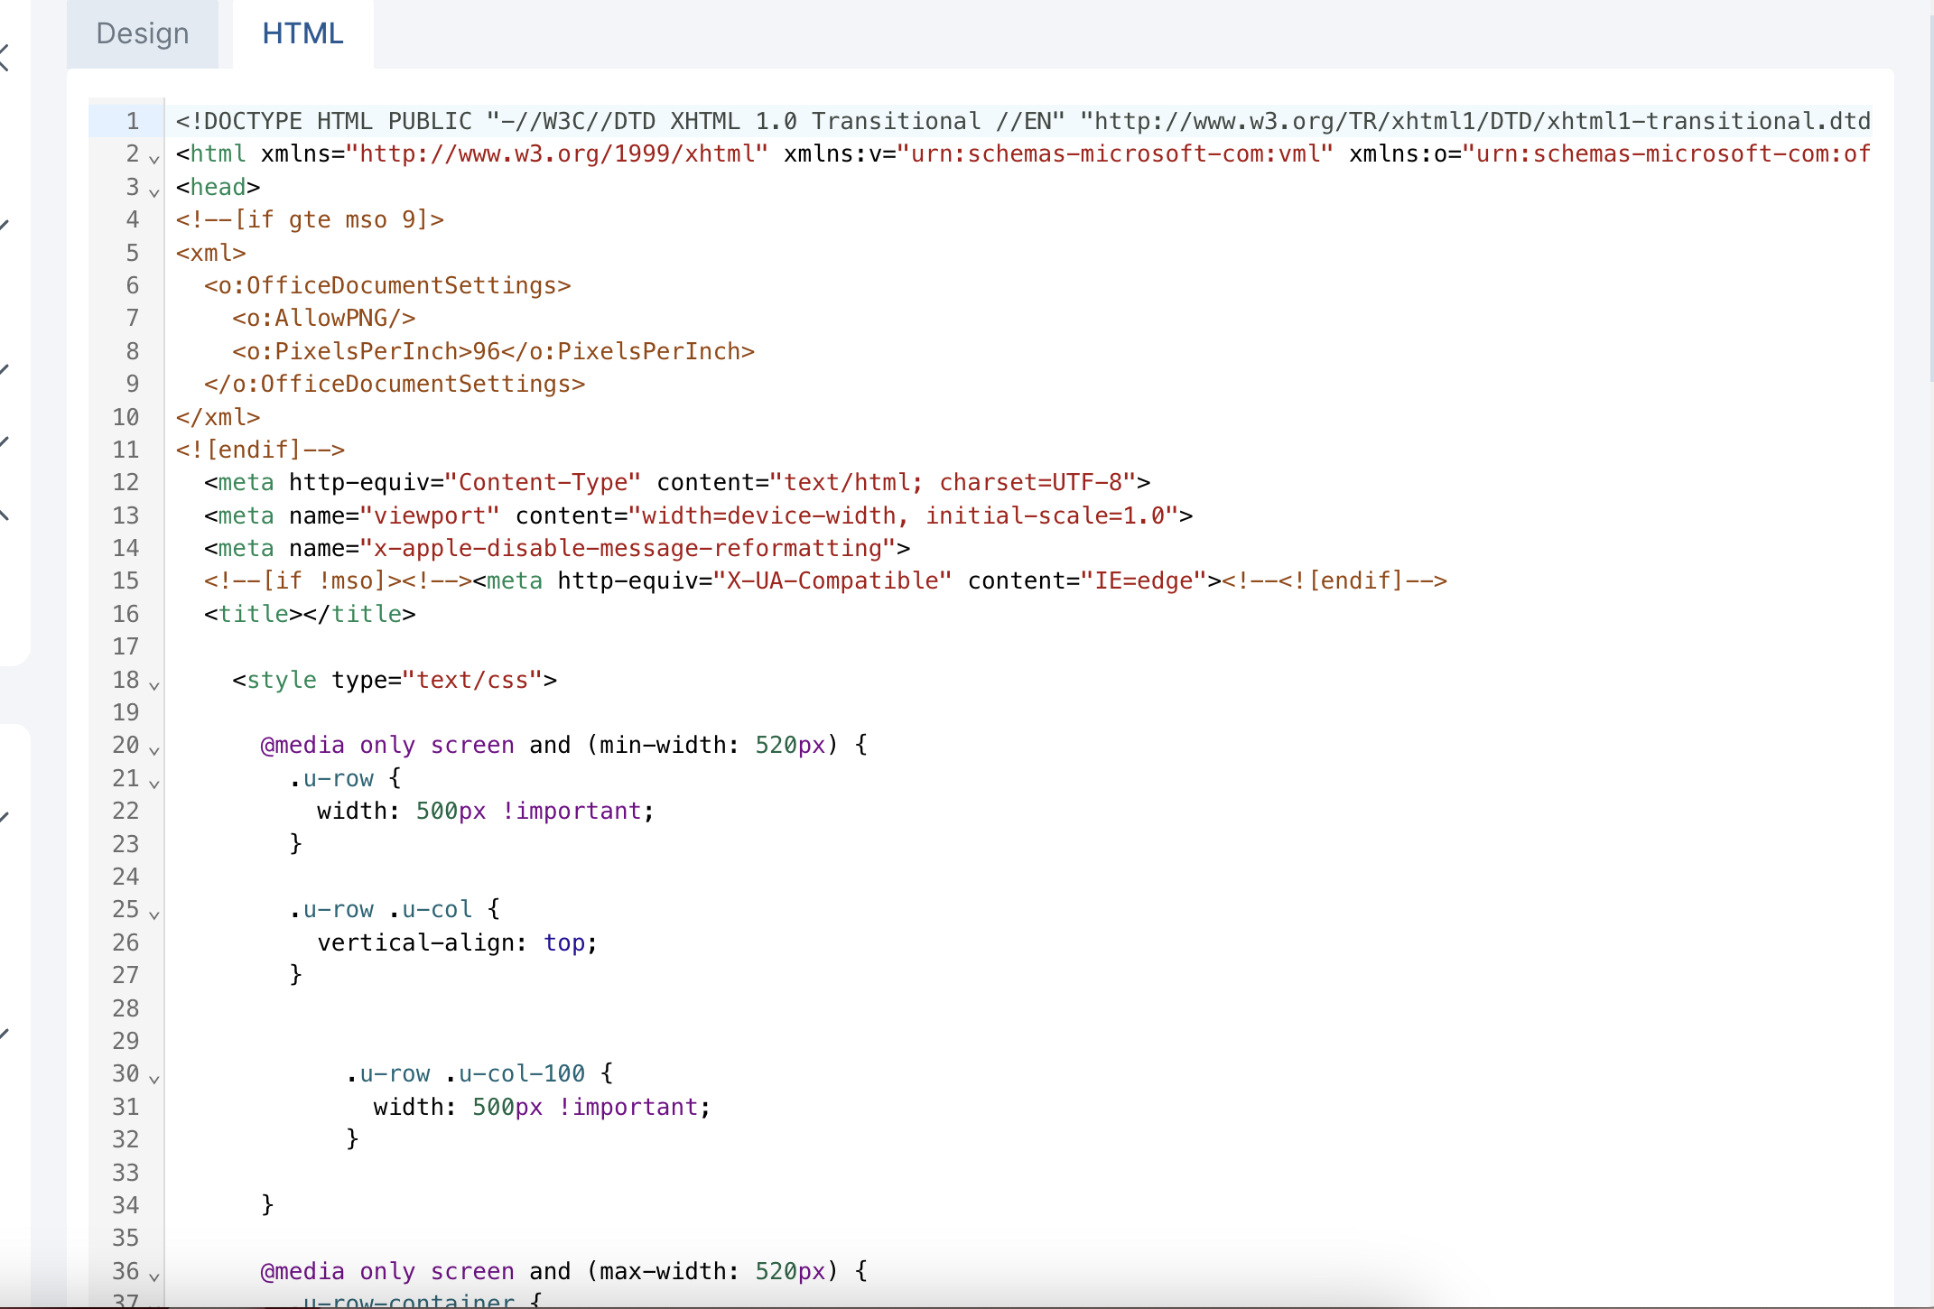Collapse the style block on line 18
The height and width of the screenshot is (1309, 1934).
[154, 684]
